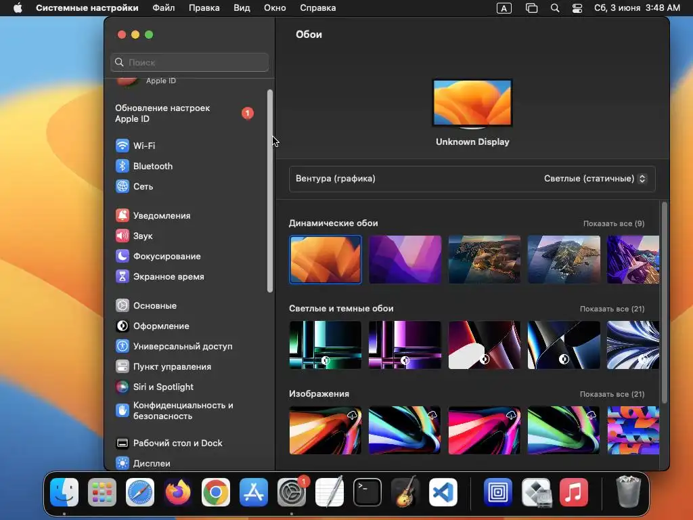Choose the Catalina island dynamic wallpaper
The image size is (693, 520).
point(564,259)
